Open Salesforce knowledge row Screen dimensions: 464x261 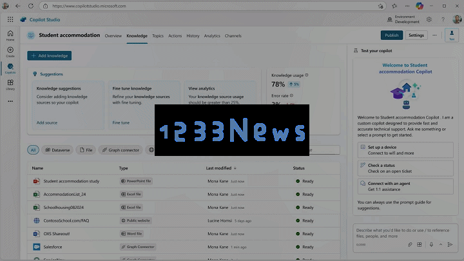(x=184, y=247)
